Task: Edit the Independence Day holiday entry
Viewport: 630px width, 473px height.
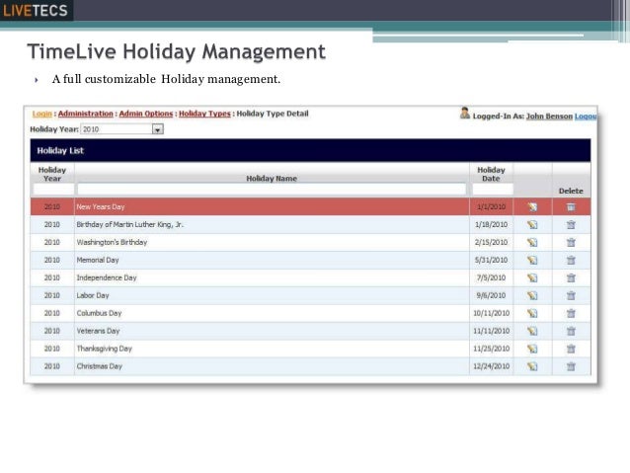Action: point(532,277)
